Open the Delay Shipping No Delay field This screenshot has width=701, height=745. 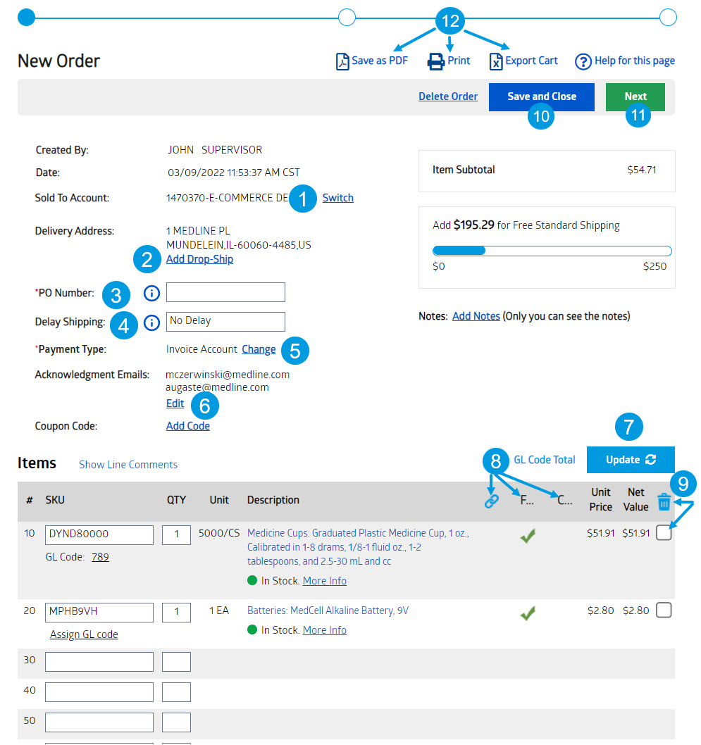pos(225,322)
